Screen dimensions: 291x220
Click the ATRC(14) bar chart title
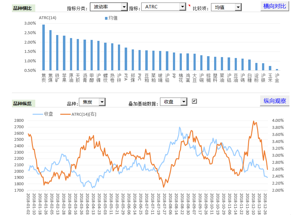click(x=48, y=18)
